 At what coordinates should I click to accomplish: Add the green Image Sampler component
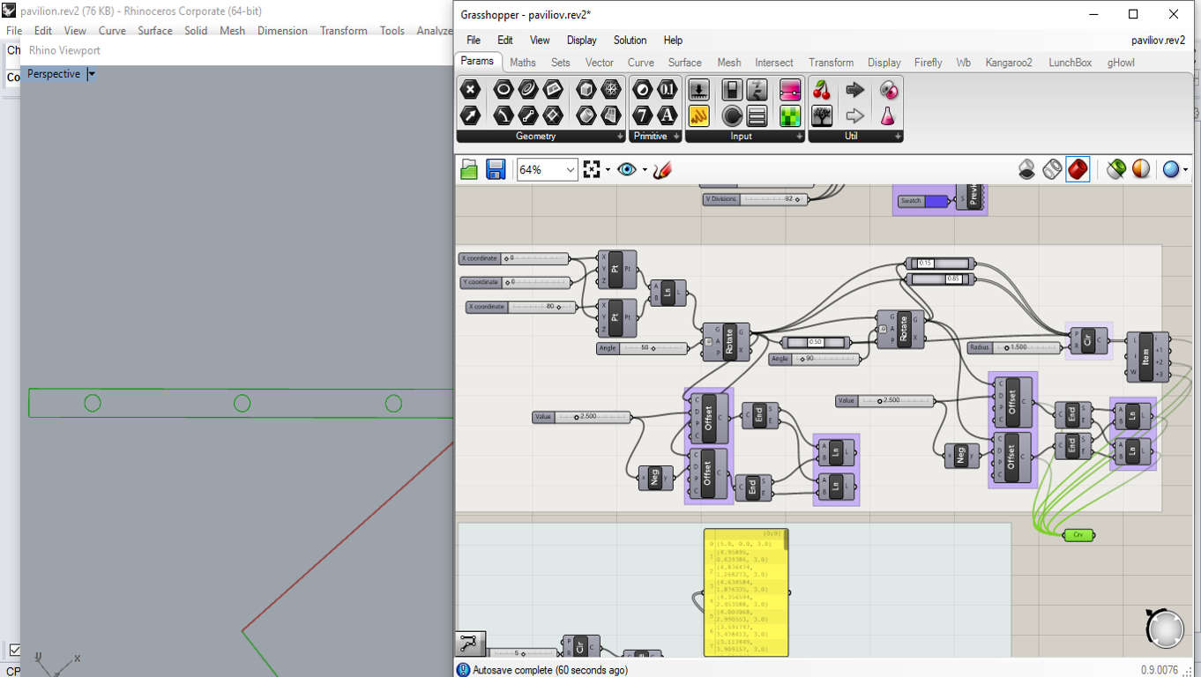[790, 115]
